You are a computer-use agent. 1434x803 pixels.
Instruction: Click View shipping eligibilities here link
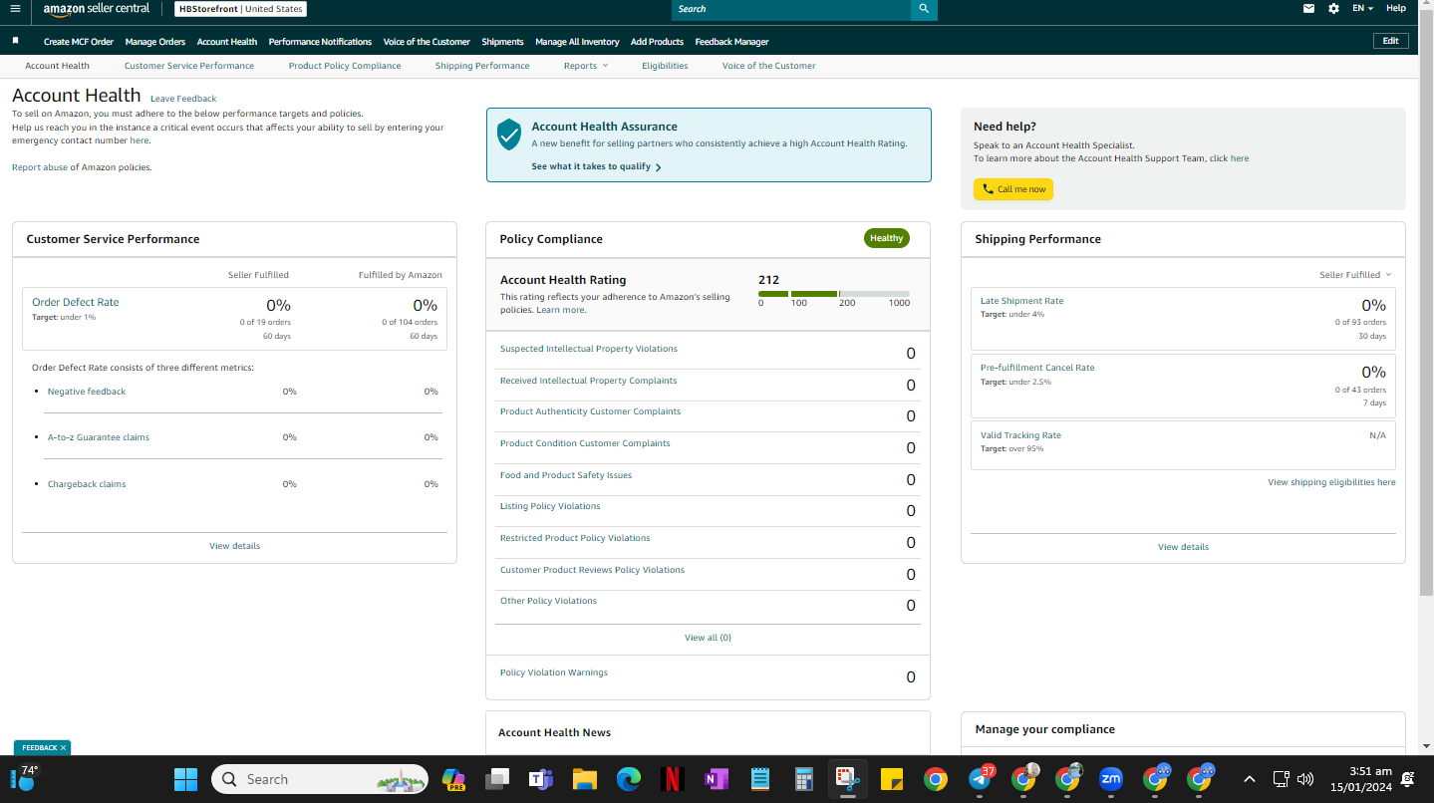1331,482
